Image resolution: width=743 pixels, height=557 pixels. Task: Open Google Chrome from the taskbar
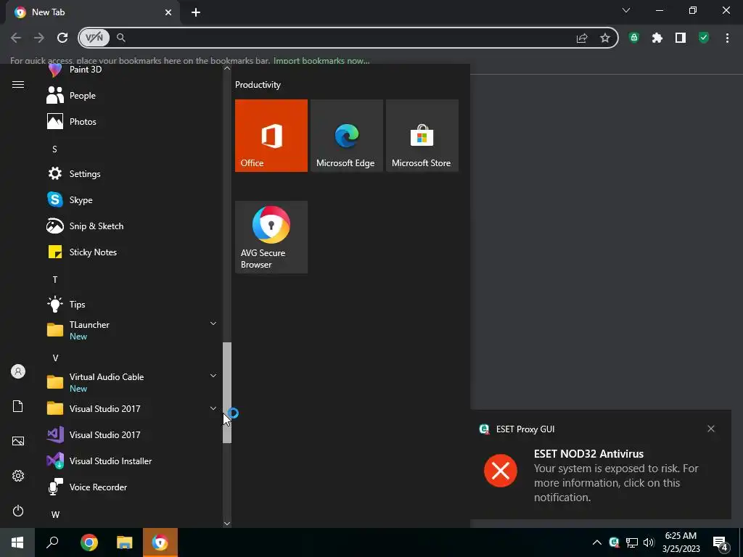click(89, 542)
